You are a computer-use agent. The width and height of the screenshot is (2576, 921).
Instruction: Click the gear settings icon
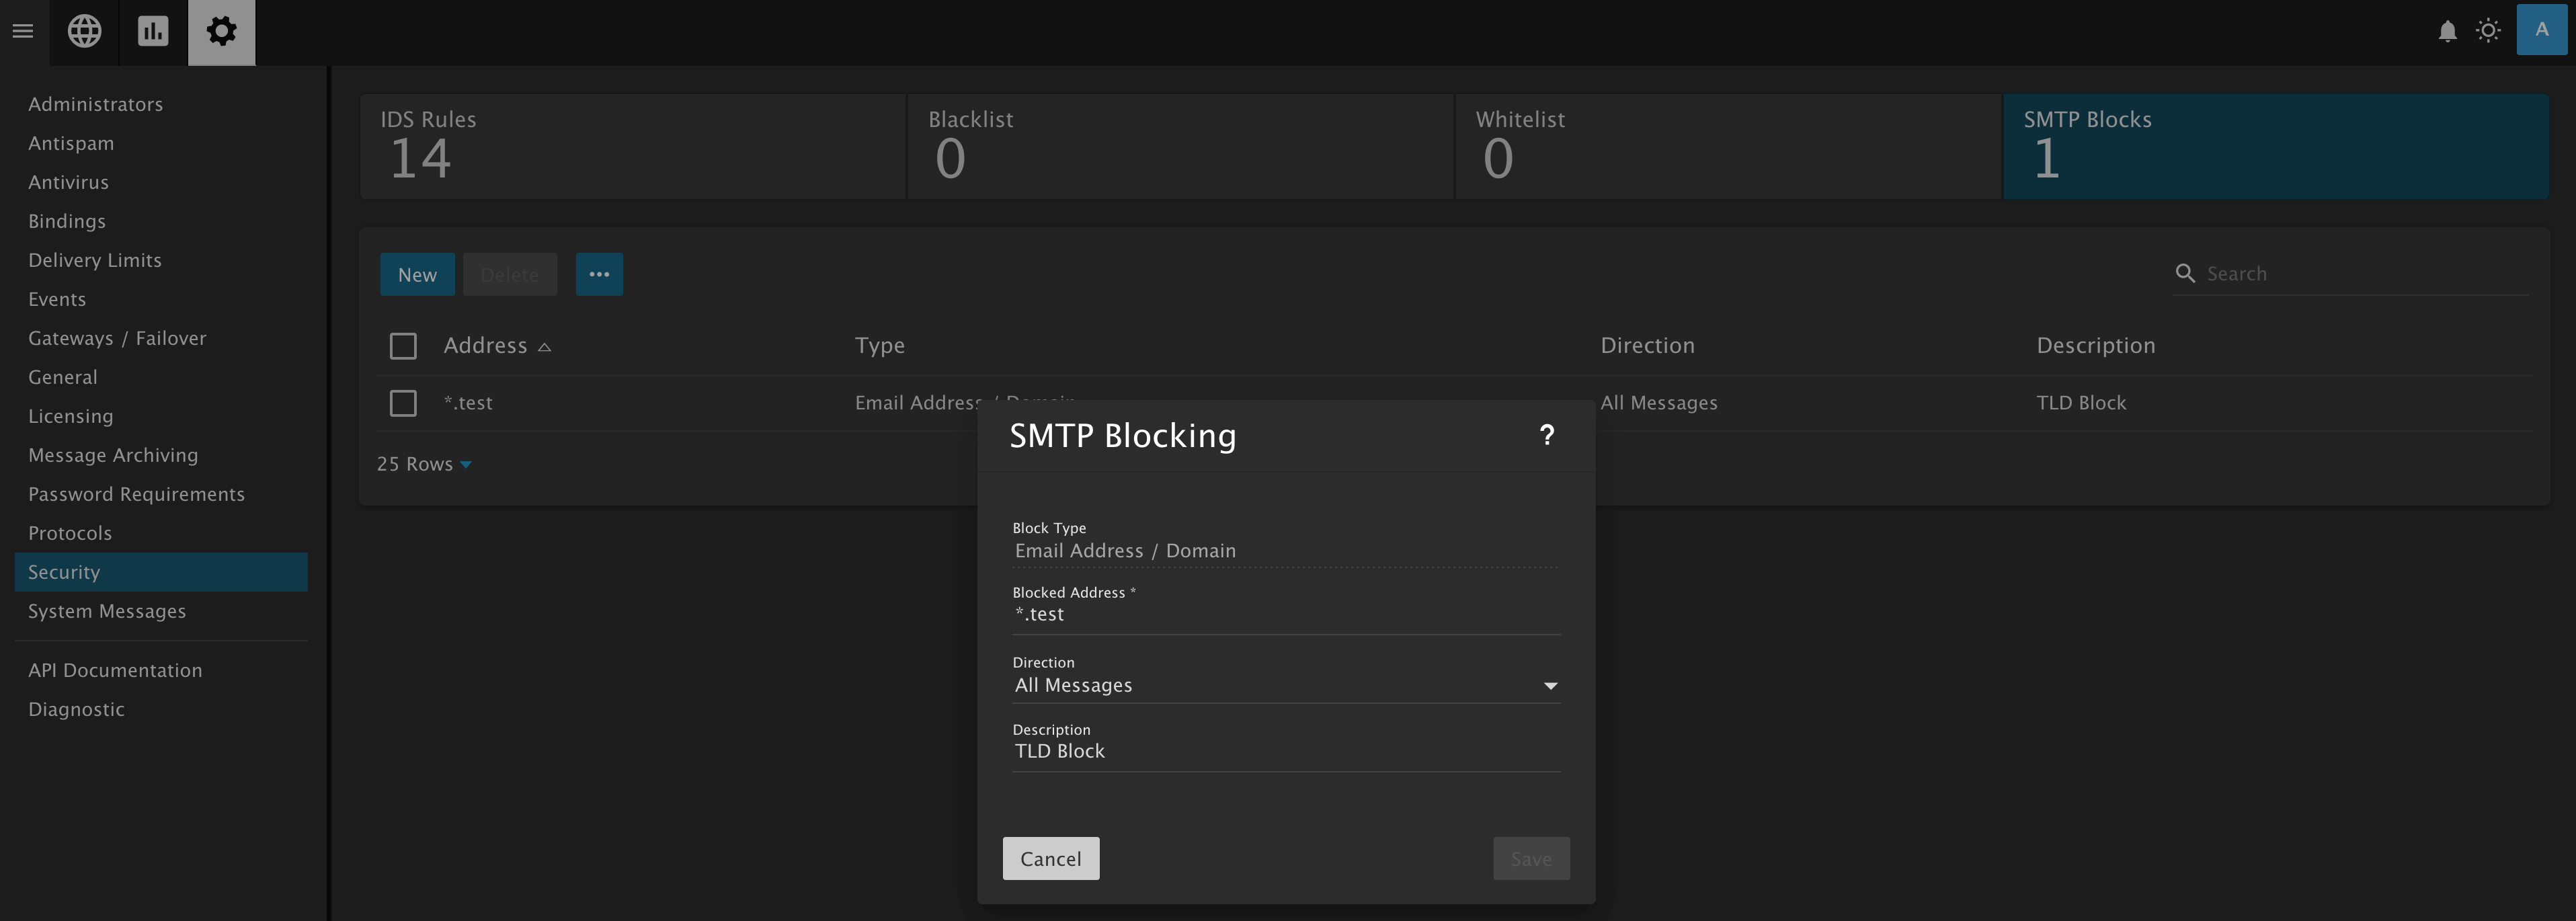pos(221,31)
